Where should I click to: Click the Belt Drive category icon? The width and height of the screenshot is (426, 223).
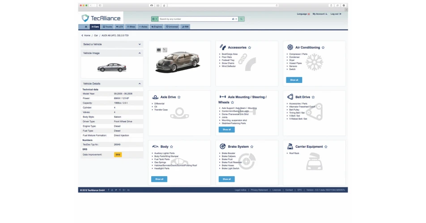pos(290,97)
